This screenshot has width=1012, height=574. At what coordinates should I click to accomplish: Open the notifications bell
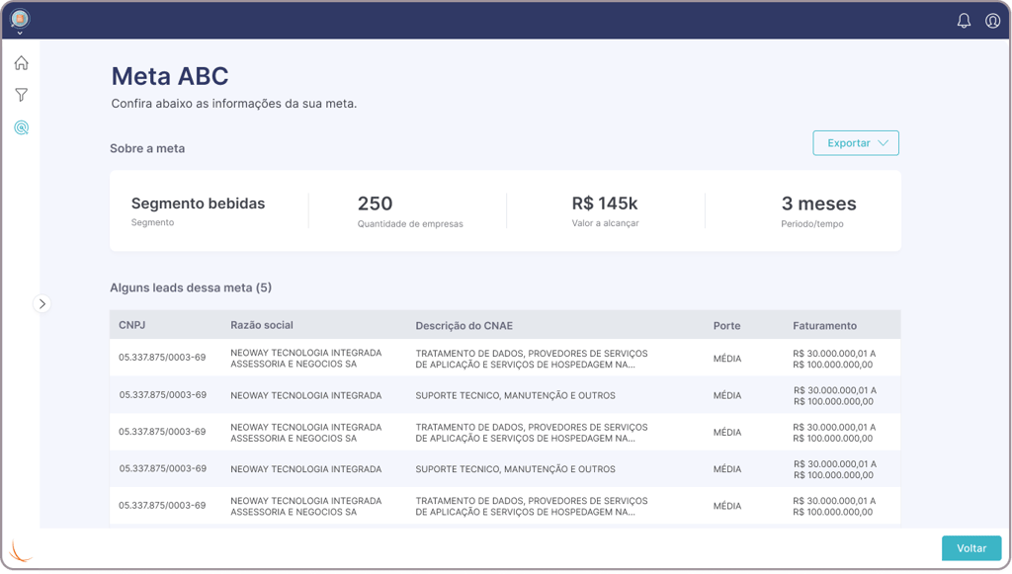pyautogui.click(x=964, y=21)
